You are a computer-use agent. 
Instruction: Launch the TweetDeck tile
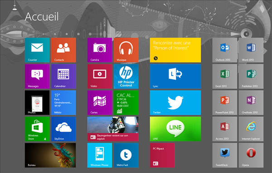[x=225, y=155]
